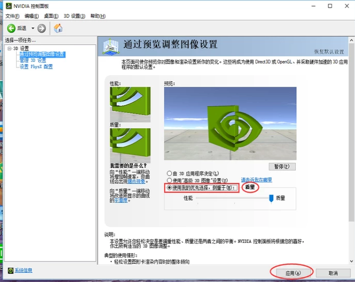The width and height of the screenshot is (355, 282).
Task: Open 管理 3D 设置 in the task tree
Action: tap(33, 60)
